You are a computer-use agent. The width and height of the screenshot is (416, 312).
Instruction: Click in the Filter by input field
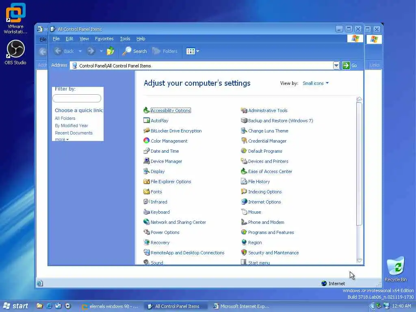(x=77, y=98)
